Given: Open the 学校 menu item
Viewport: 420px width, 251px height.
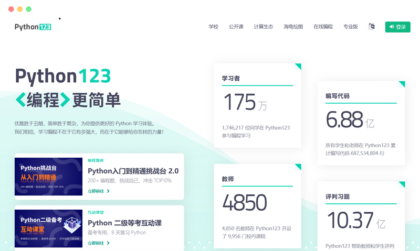Looking at the screenshot, I should point(213,27).
